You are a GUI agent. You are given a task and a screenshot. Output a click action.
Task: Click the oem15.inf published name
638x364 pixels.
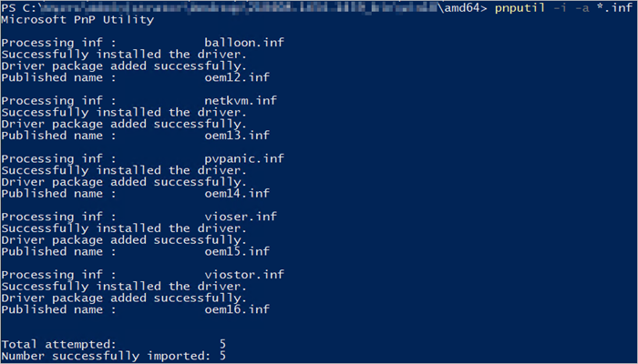(237, 251)
